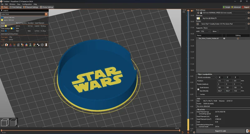
Task: Click mirror icon next to Z axis
Action: (237, 77)
